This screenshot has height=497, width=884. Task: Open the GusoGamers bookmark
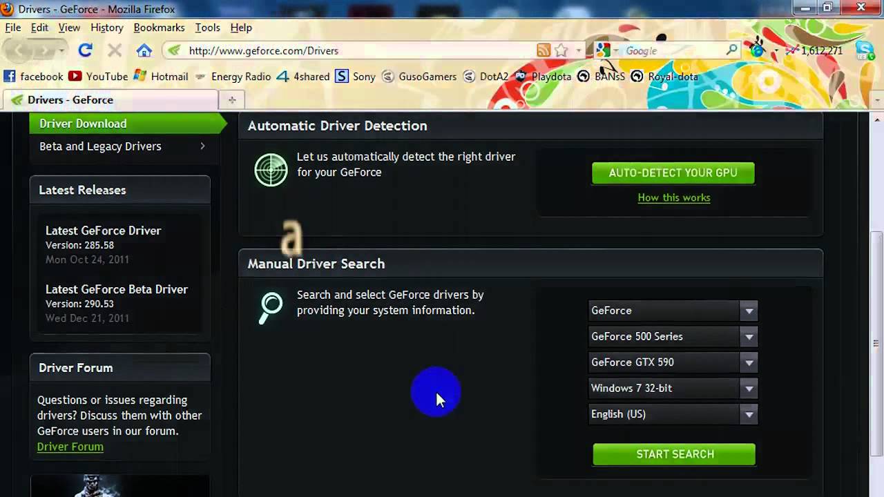pos(419,77)
